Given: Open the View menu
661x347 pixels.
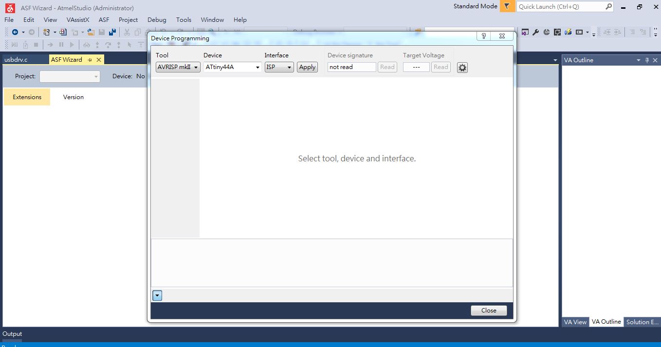Looking at the screenshot, I should [x=50, y=20].
